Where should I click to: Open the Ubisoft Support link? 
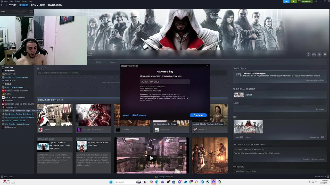coord(139,115)
